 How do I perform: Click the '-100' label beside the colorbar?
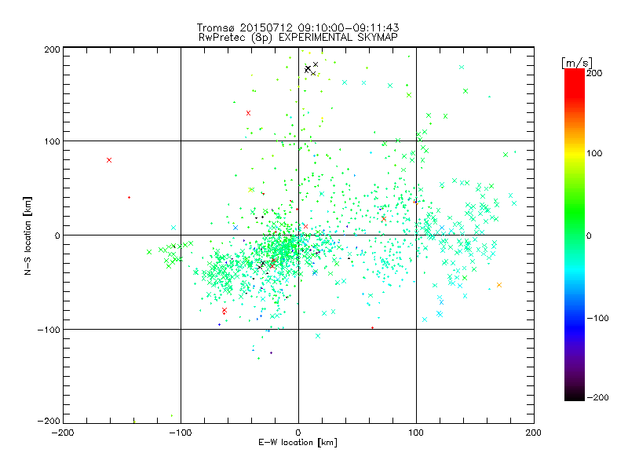(597, 318)
